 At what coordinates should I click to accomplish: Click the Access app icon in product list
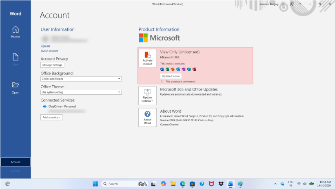[x=194, y=69]
